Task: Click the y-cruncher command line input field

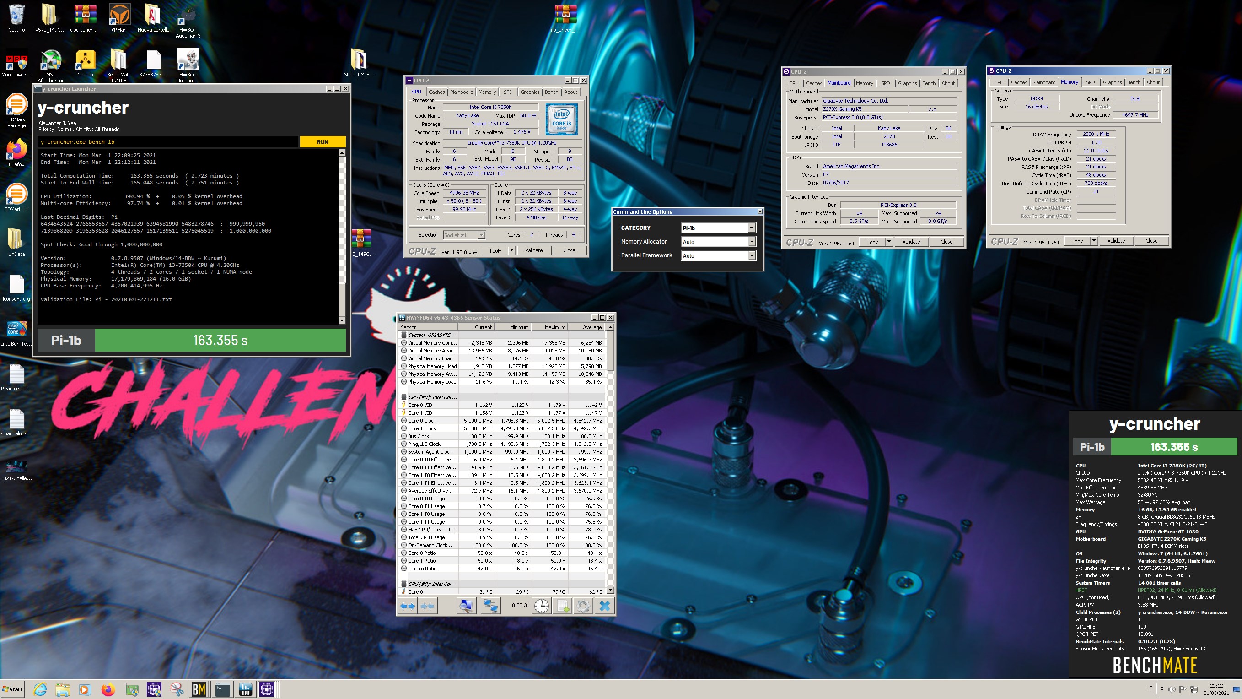Action: pyautogui.click(x=168, y=142)
